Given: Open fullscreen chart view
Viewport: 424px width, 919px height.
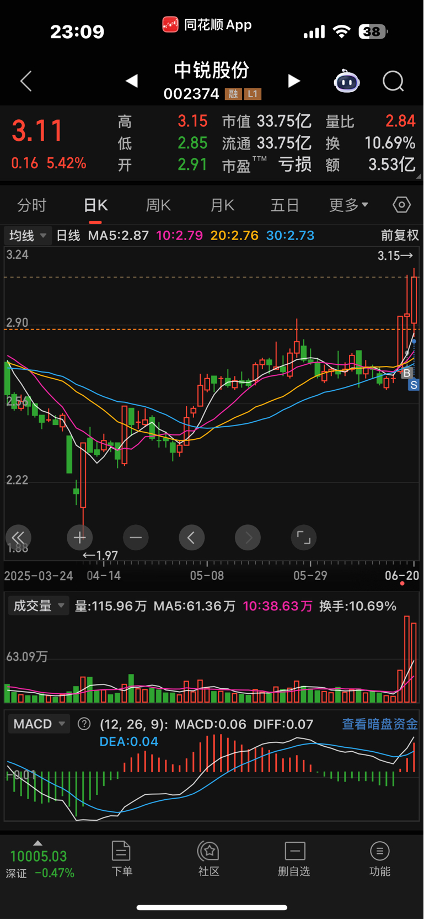Looking at the screenshot, I should 304,538.
